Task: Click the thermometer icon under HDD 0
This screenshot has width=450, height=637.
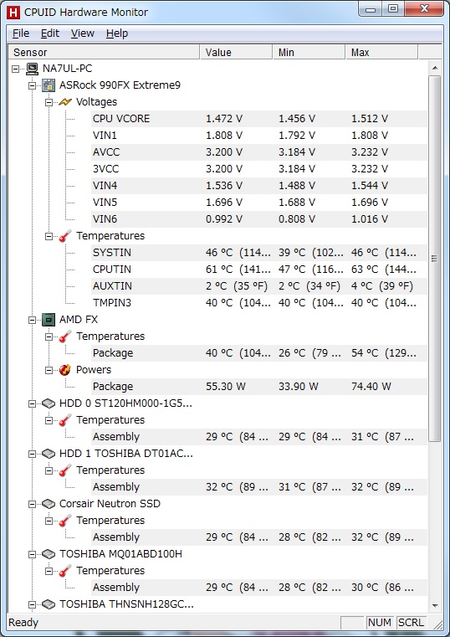Action: pyautogui.click(x=65, y=420)
